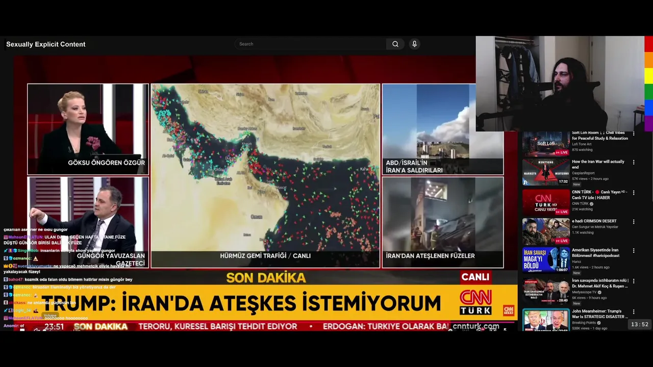Open options menu for e hadi CRIMSON DESERT

(x=634, y=222)
